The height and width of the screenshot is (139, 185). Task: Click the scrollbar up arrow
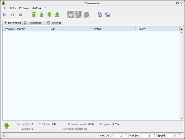tap(182, 33)
